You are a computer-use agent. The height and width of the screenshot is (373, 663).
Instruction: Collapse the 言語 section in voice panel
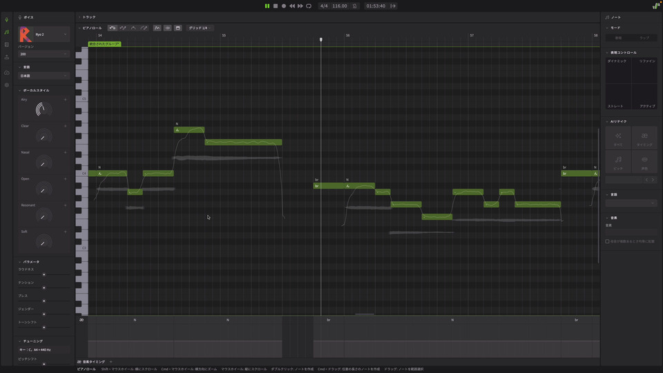click(19, 67)
